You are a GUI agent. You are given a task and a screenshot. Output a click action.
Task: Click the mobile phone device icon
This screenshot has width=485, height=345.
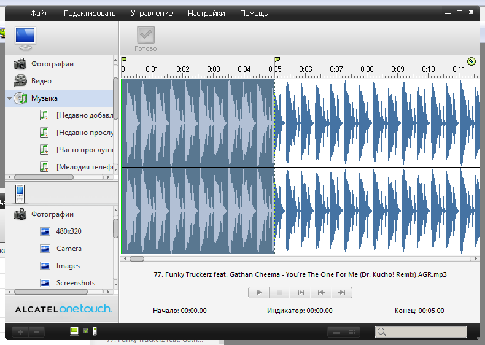coord(20,194)
